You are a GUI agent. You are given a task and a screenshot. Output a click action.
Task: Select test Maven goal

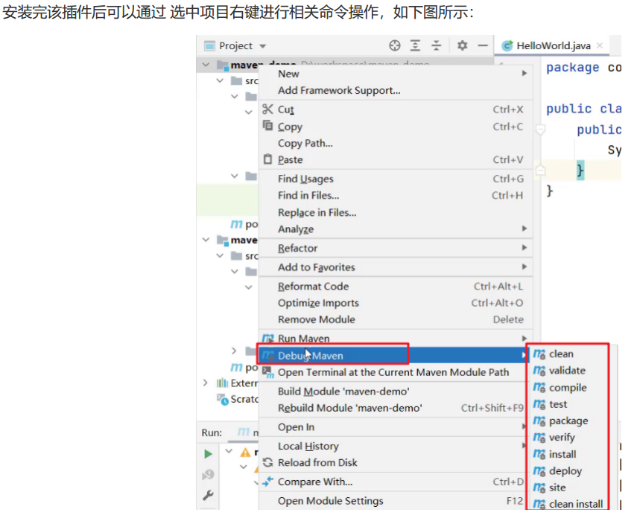pyautogui.click(x=568, y=404)
